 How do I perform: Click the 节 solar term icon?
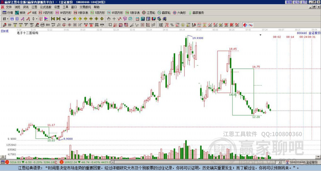coord(125,19)
